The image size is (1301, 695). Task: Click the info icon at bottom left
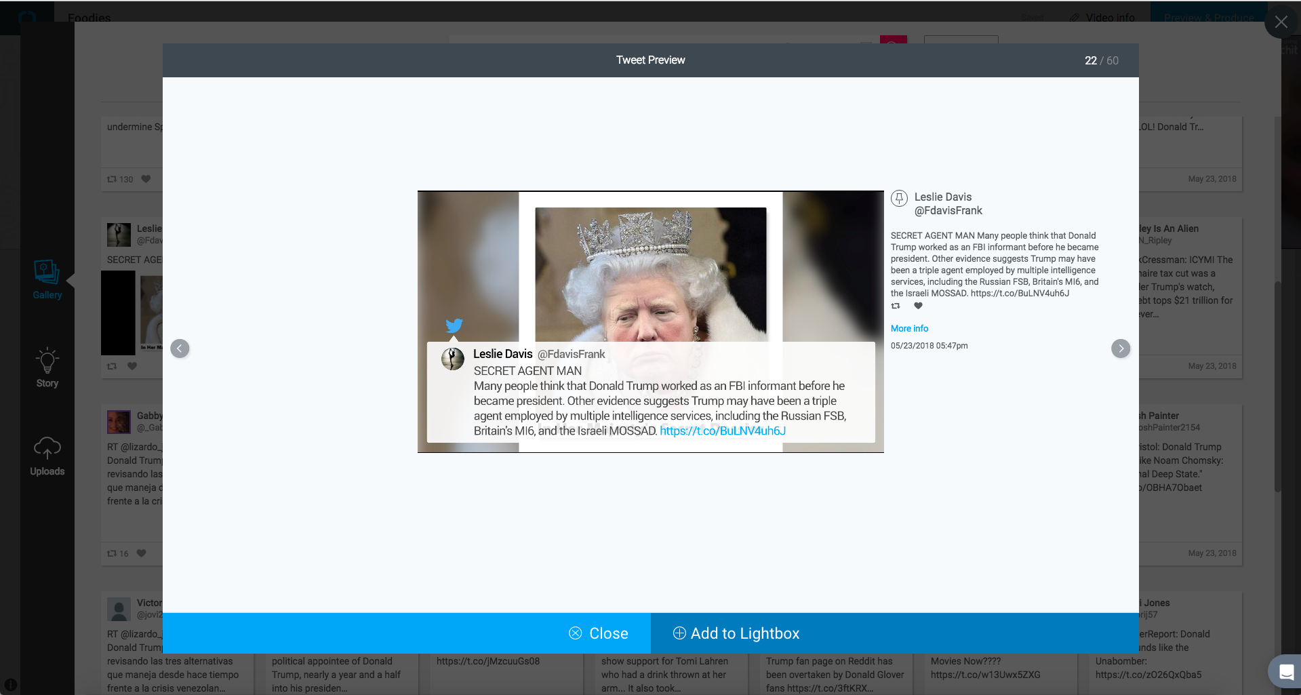[x=11, y=685]
